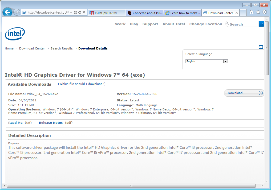Switch to the Learn how to make tab
Viewport: 271px width, 190px height.
[183, 13]
